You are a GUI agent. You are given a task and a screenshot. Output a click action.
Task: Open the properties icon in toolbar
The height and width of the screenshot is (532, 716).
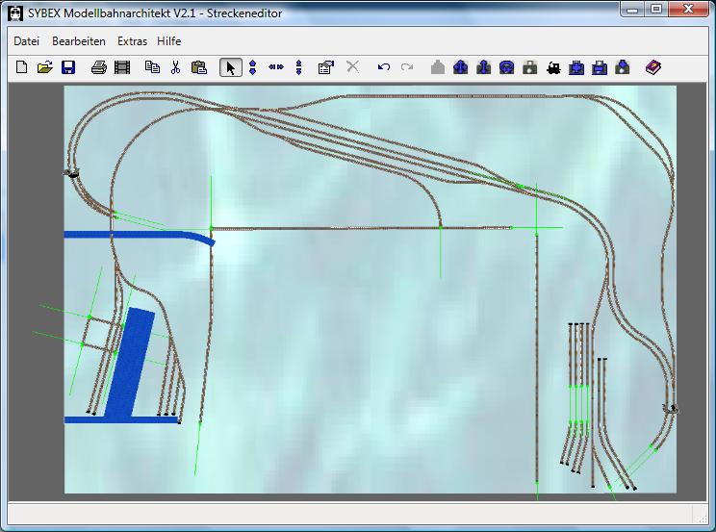[325, 67]
